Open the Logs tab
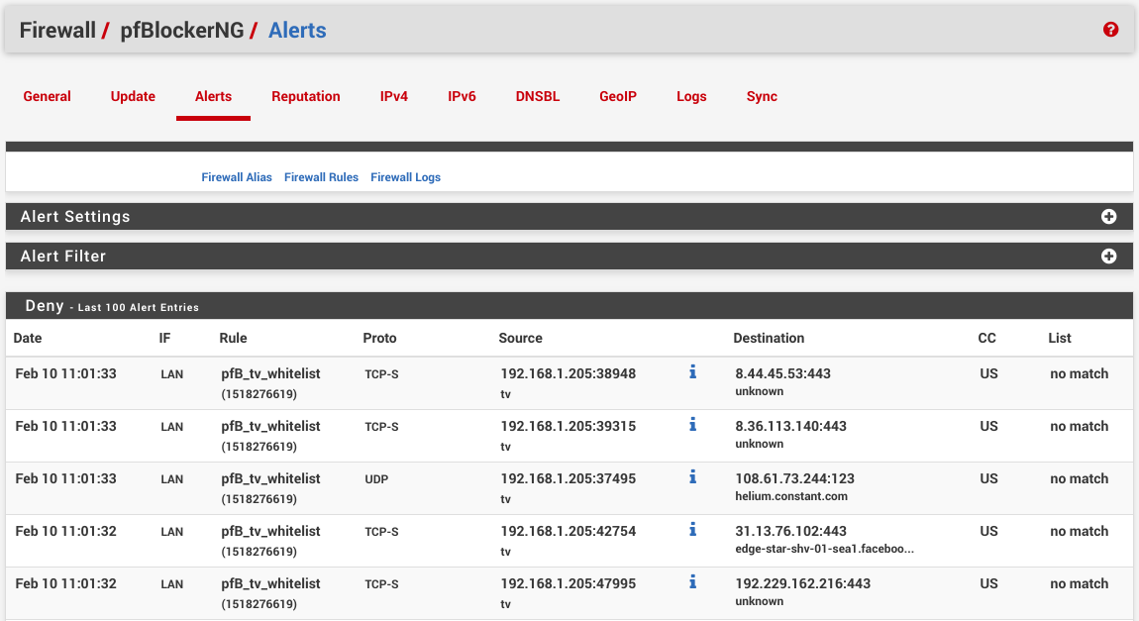 (691, 97)
